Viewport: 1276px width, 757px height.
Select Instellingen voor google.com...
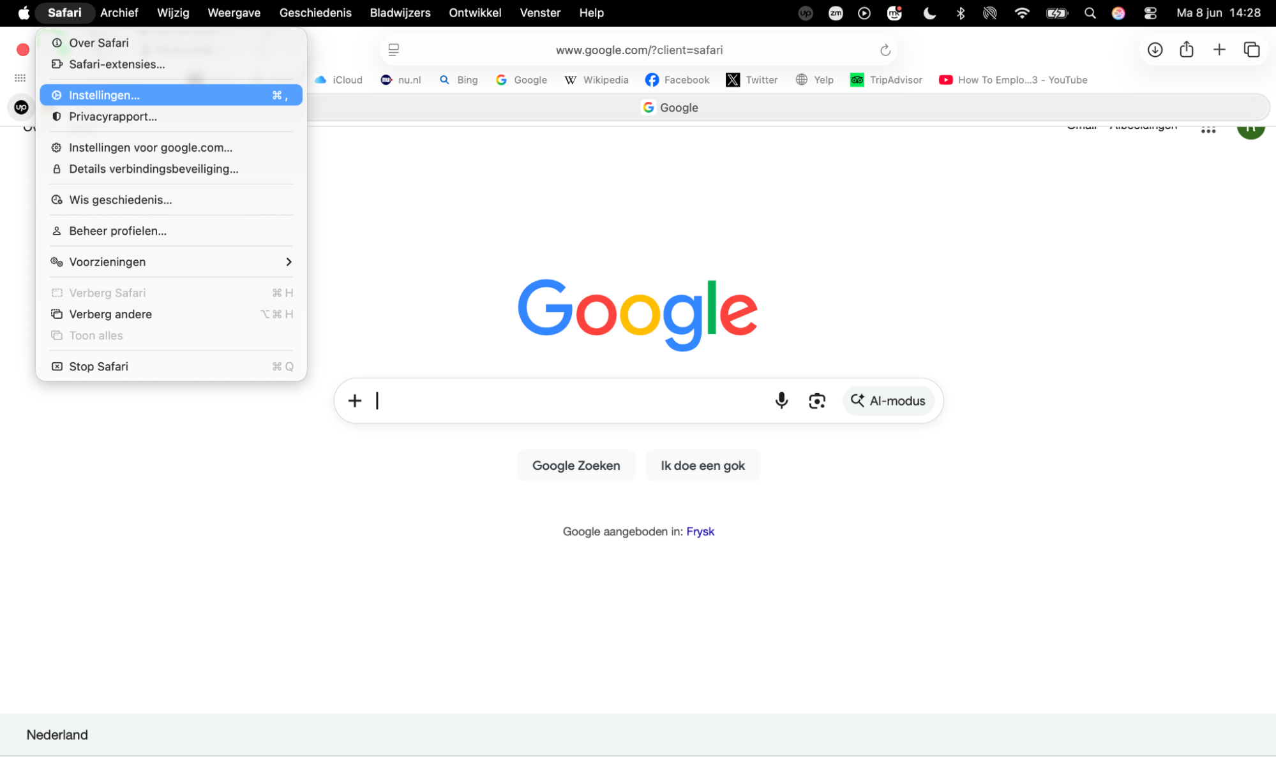pyautogui.click(x=171, y=147)
